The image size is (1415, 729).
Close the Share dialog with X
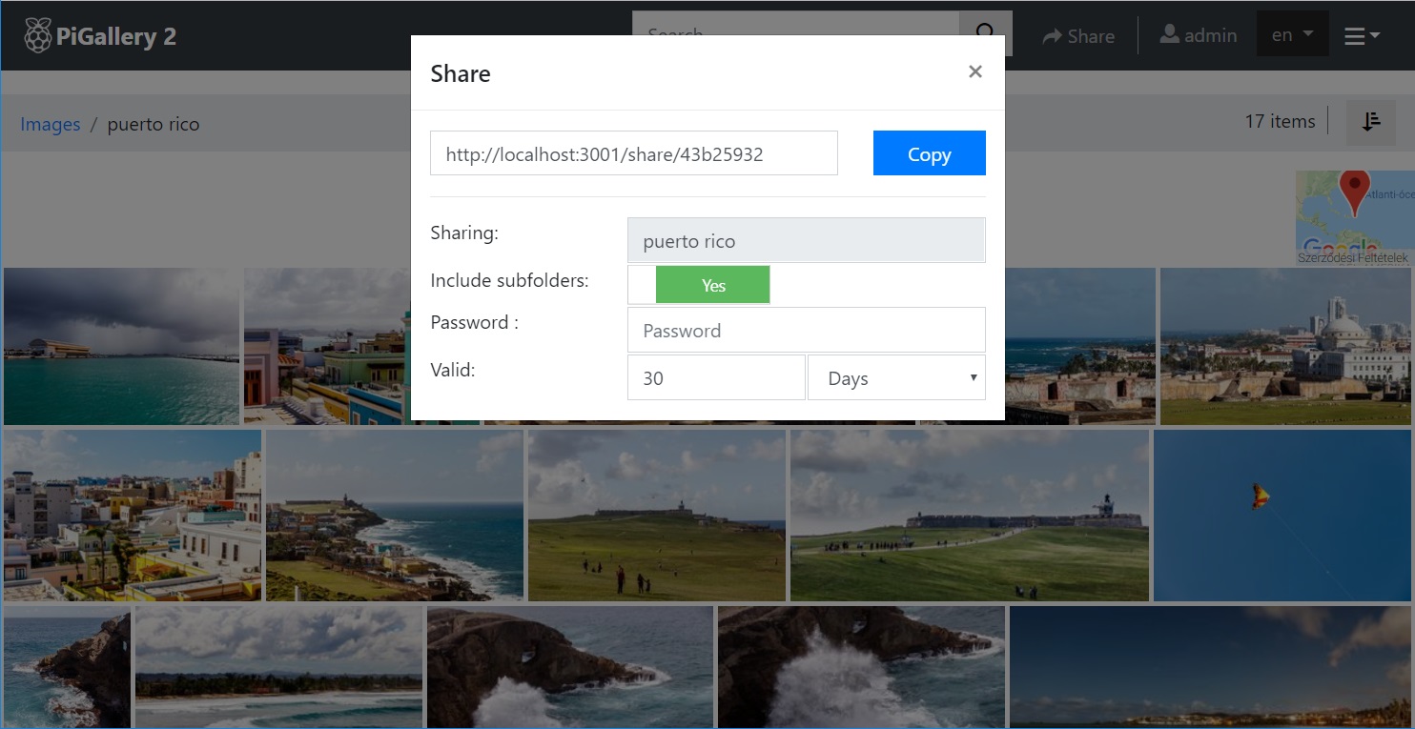(x=974, y=71)
